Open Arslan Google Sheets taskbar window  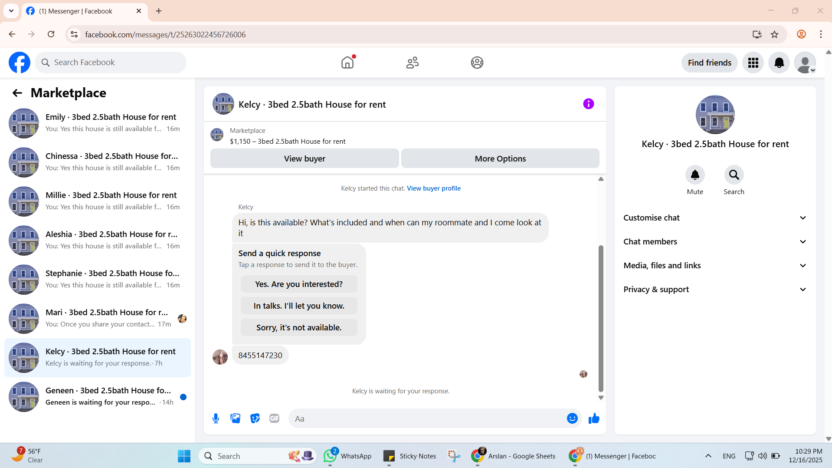coord(513,456)
